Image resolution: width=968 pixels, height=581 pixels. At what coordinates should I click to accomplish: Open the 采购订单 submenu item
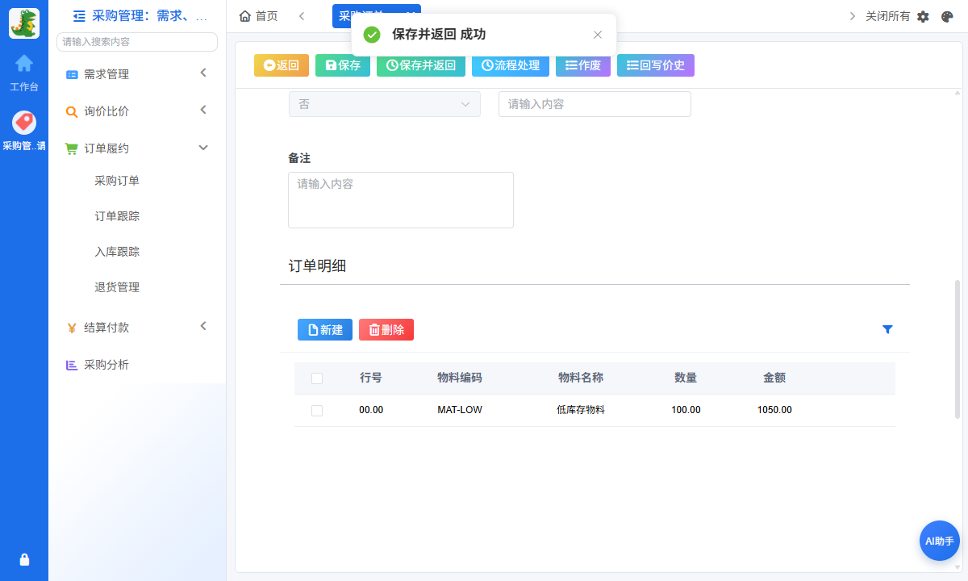click(117, 181)
